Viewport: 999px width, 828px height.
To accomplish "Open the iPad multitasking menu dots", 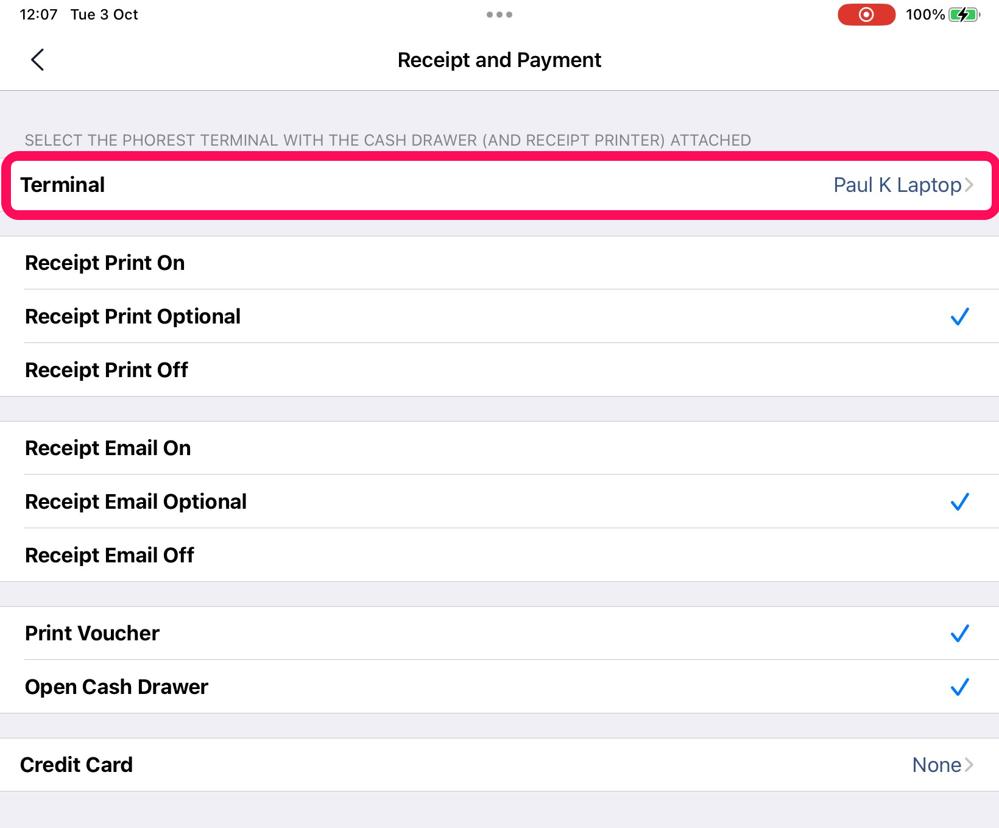I will (x=498, y=14).
